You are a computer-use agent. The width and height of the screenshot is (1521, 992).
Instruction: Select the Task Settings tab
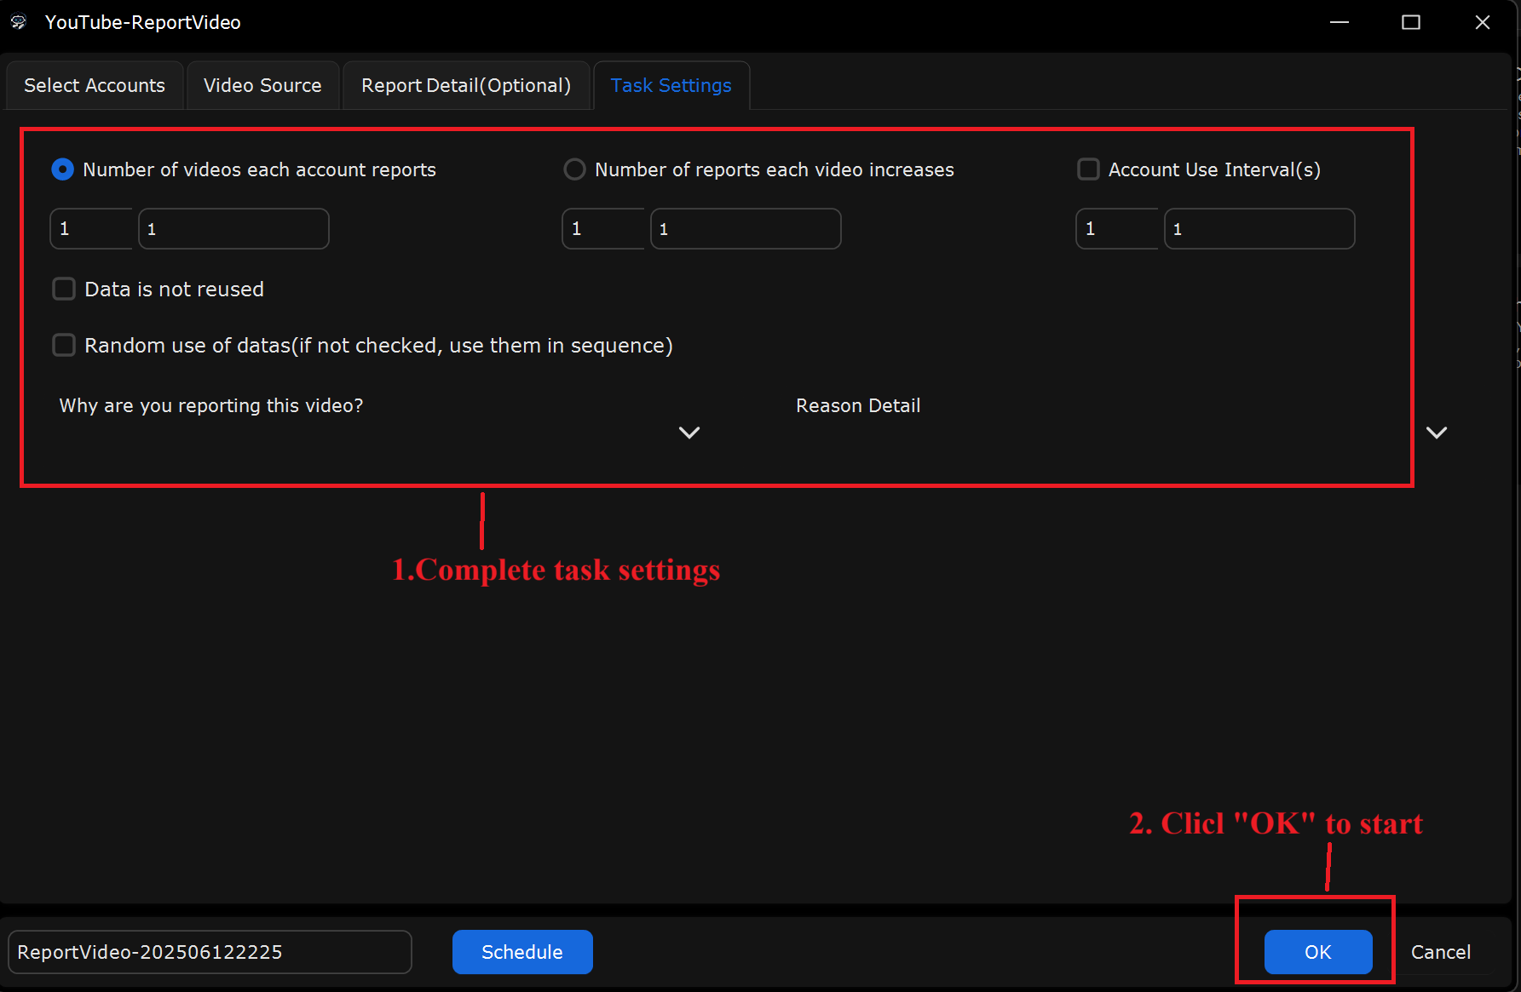click(671, 85)
